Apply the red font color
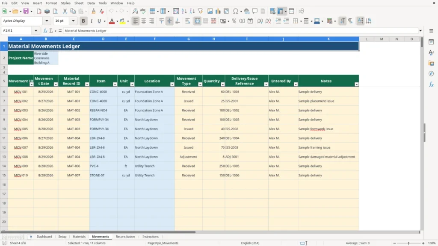Viewport: 438px width, 246px height. tap(112, 21)
